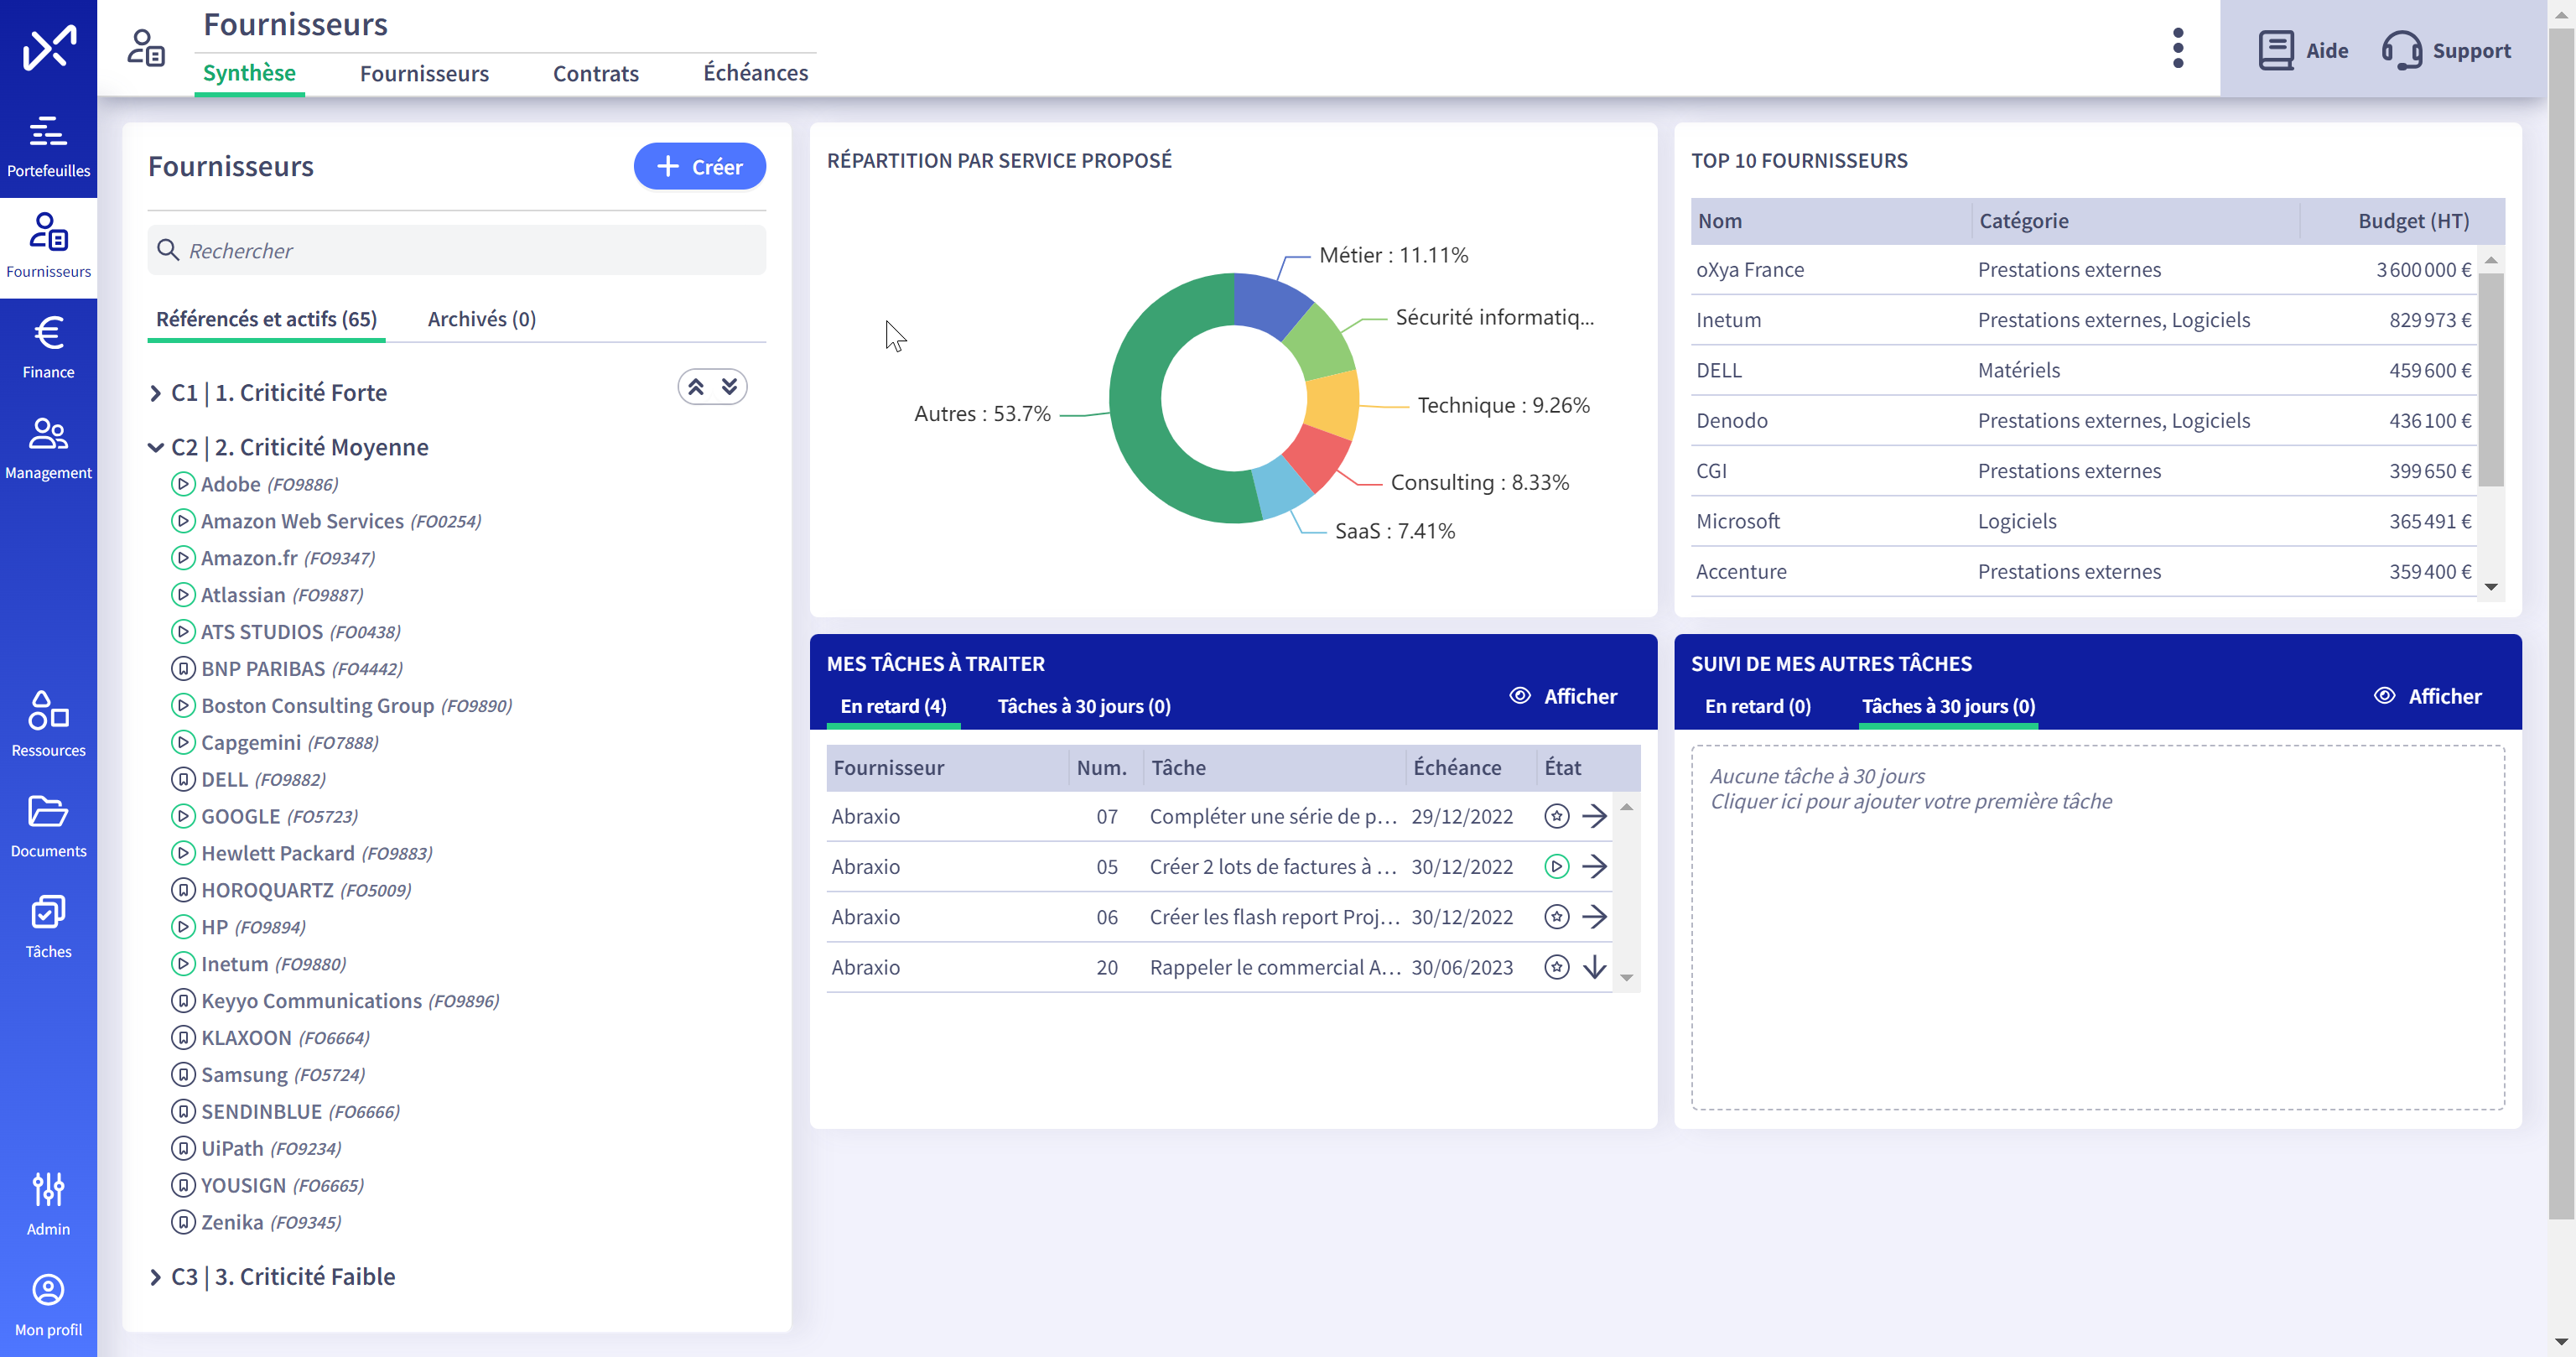Open the Management section in sidebar
This screenshot has width=2576, height=1357.
(x=48, y=449)
